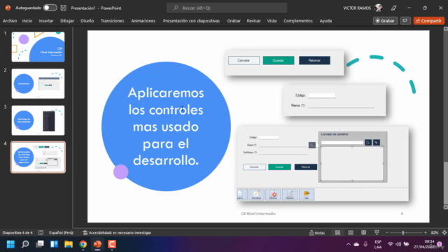Screen dimensions: 448x252
Task: Select the large form image with LISTADO DE GRUPOS
Action: pos(323,164)
